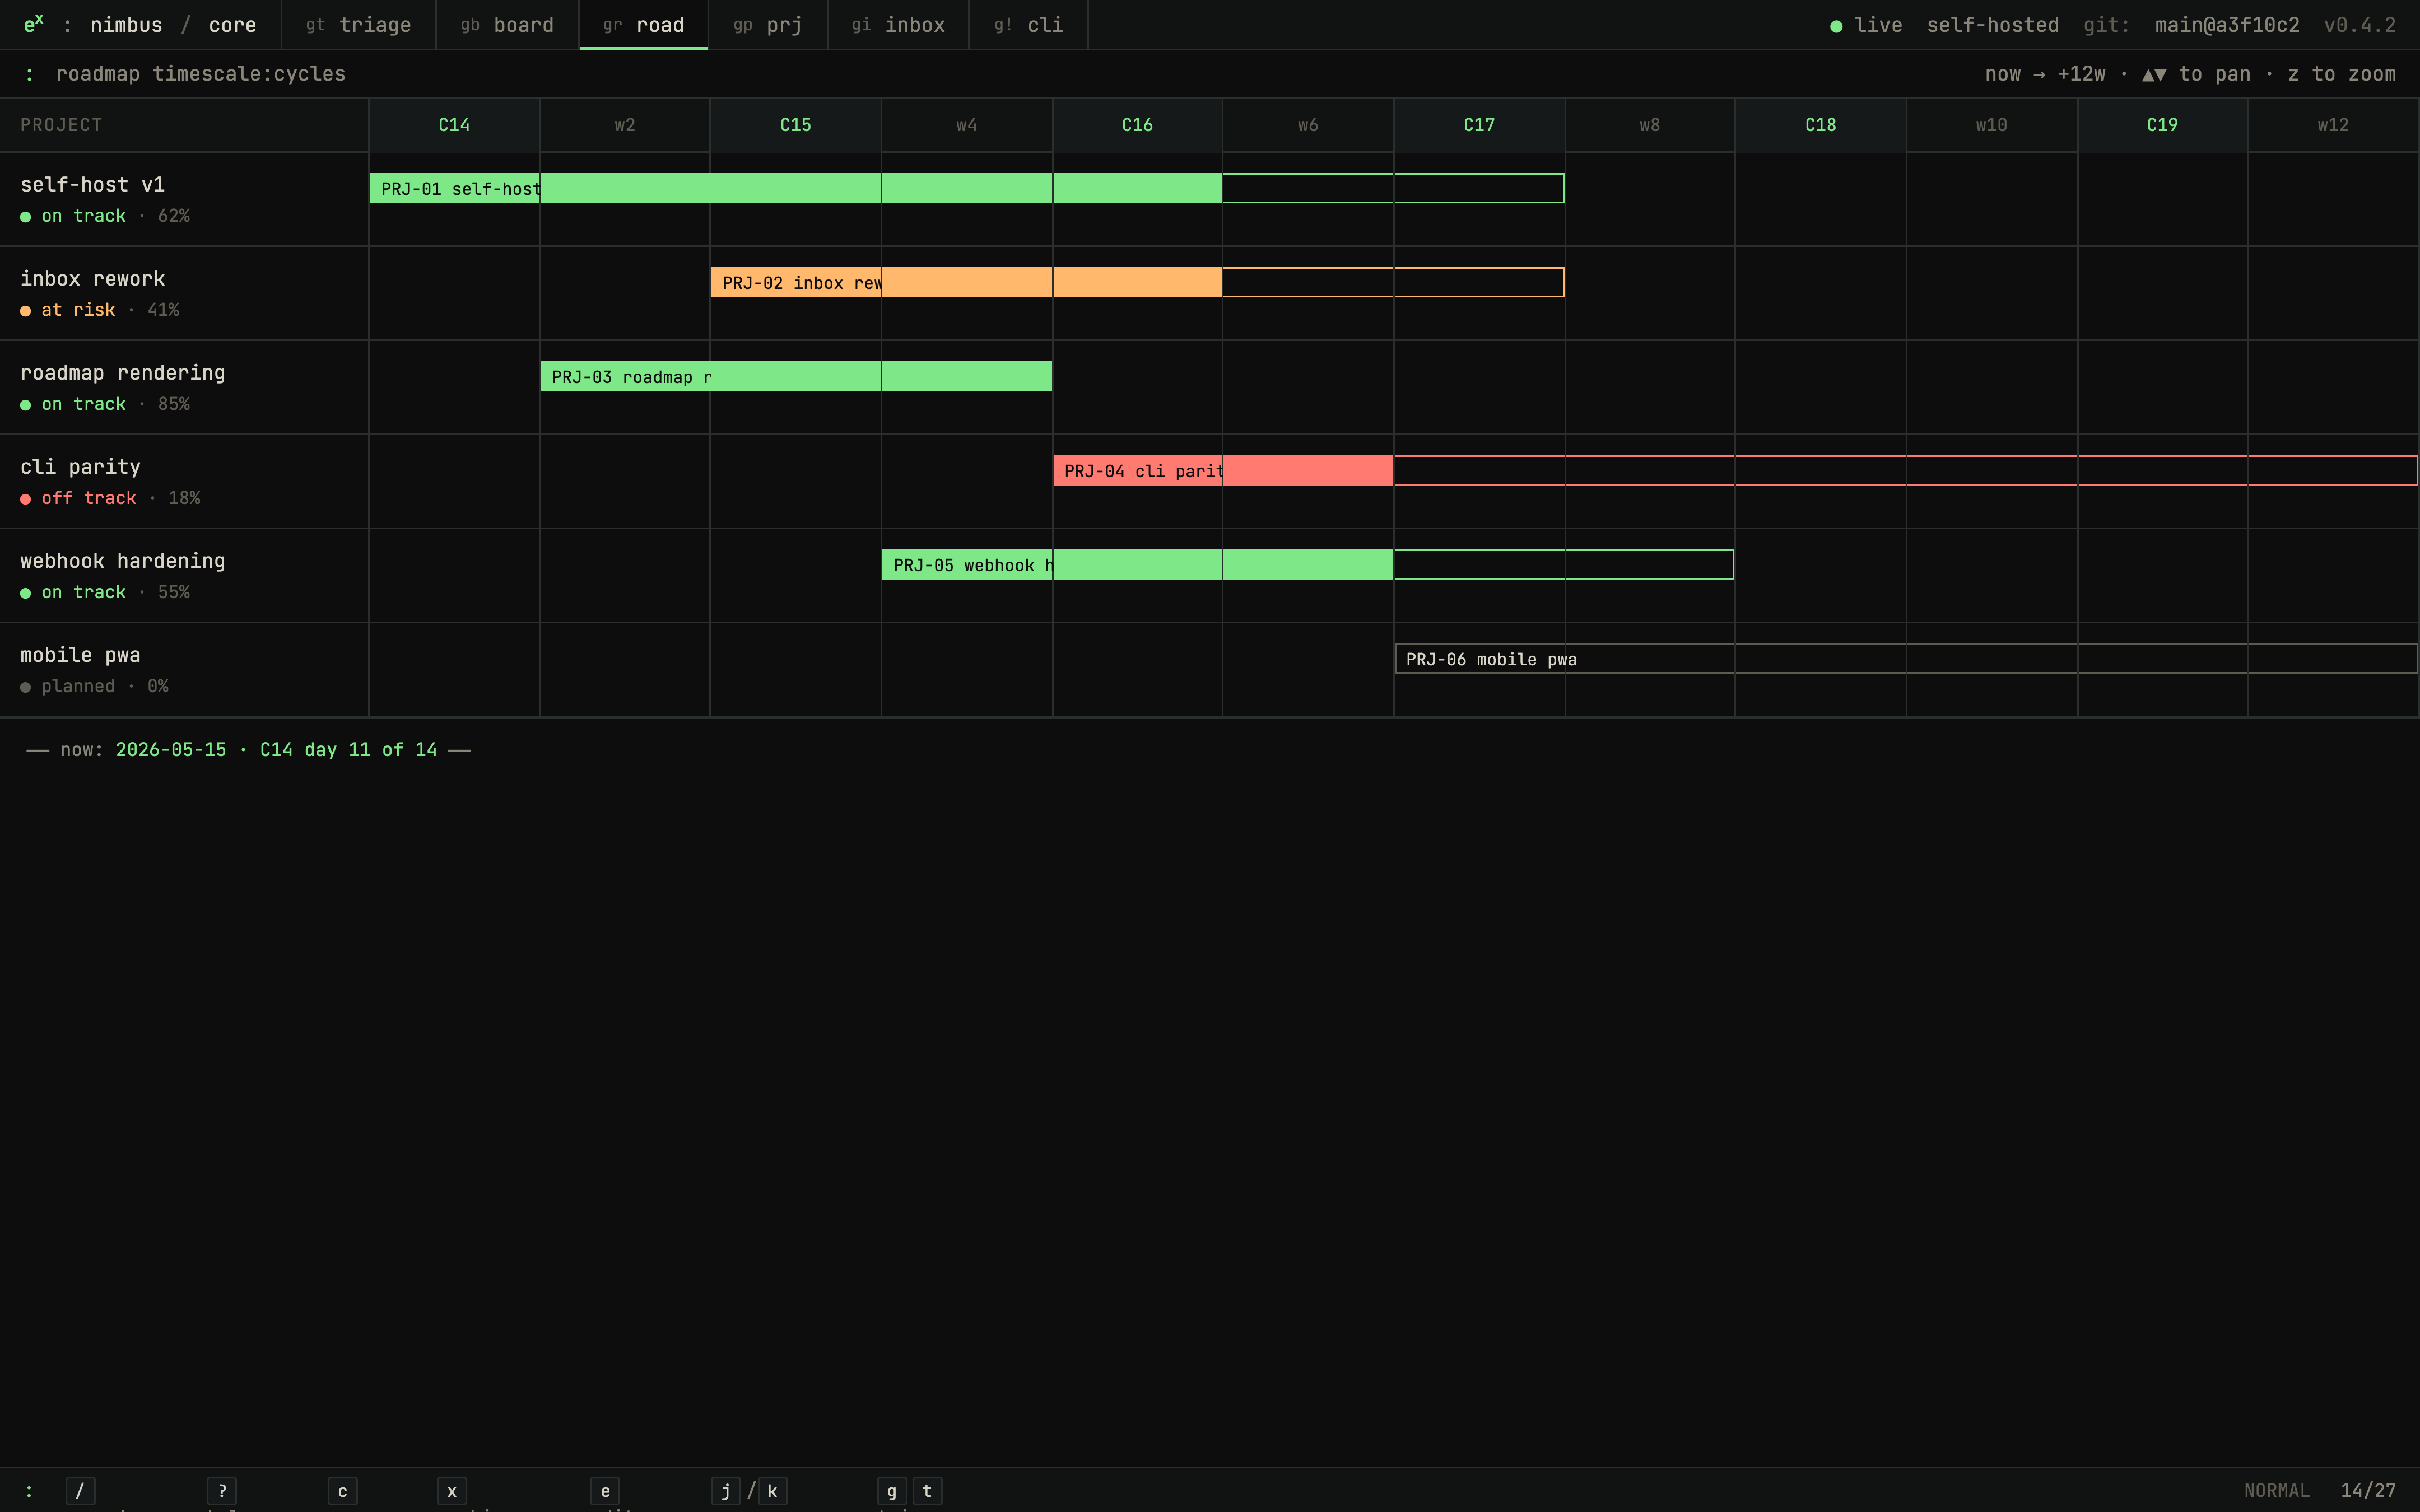Click the main@a3f10c2 git ref
This screenshot has width=2420, height=1512.
(x=2227, y=25)
